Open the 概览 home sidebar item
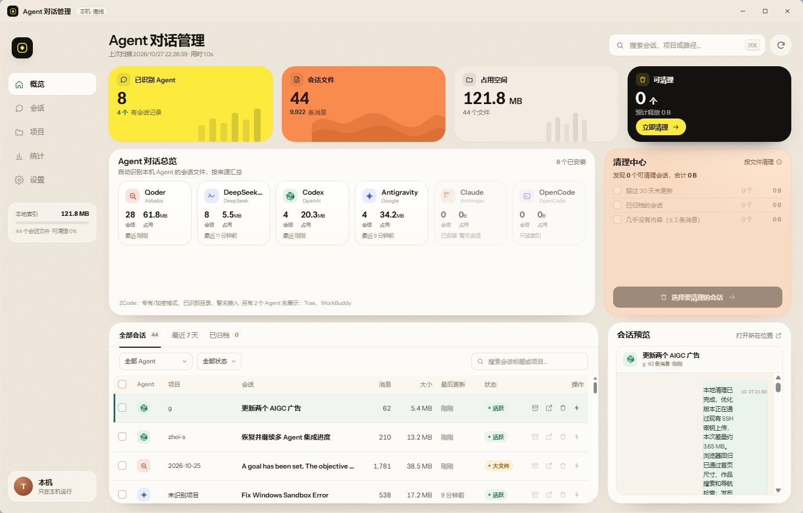 (x=52, y=84)
